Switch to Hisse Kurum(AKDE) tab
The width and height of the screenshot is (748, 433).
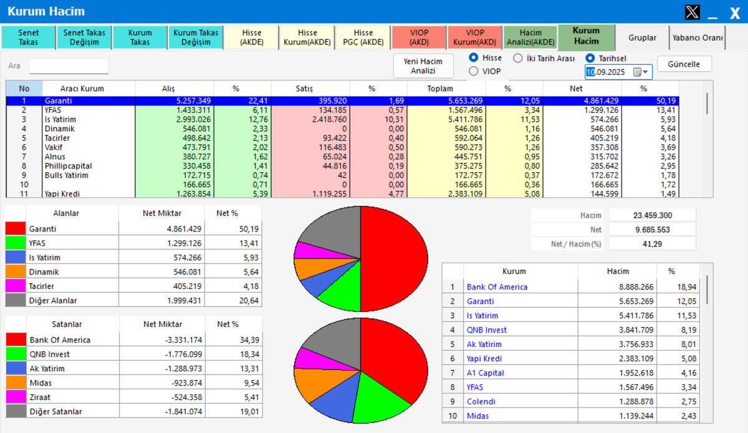[307, 37]
